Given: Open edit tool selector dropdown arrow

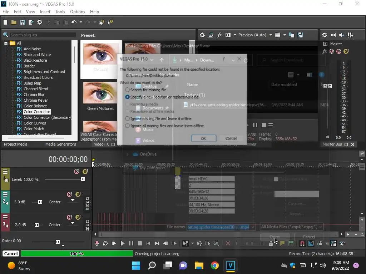Looking at the screenshot, I should point(192,243).
